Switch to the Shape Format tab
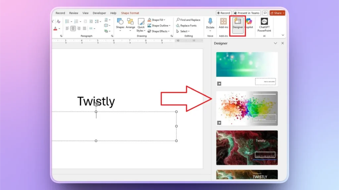This screenshot has width=339, height=190. tap(130, 13)
